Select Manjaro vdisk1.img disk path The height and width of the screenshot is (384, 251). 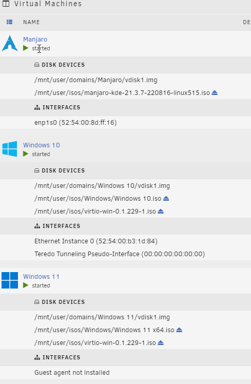(x=96, y=80)
